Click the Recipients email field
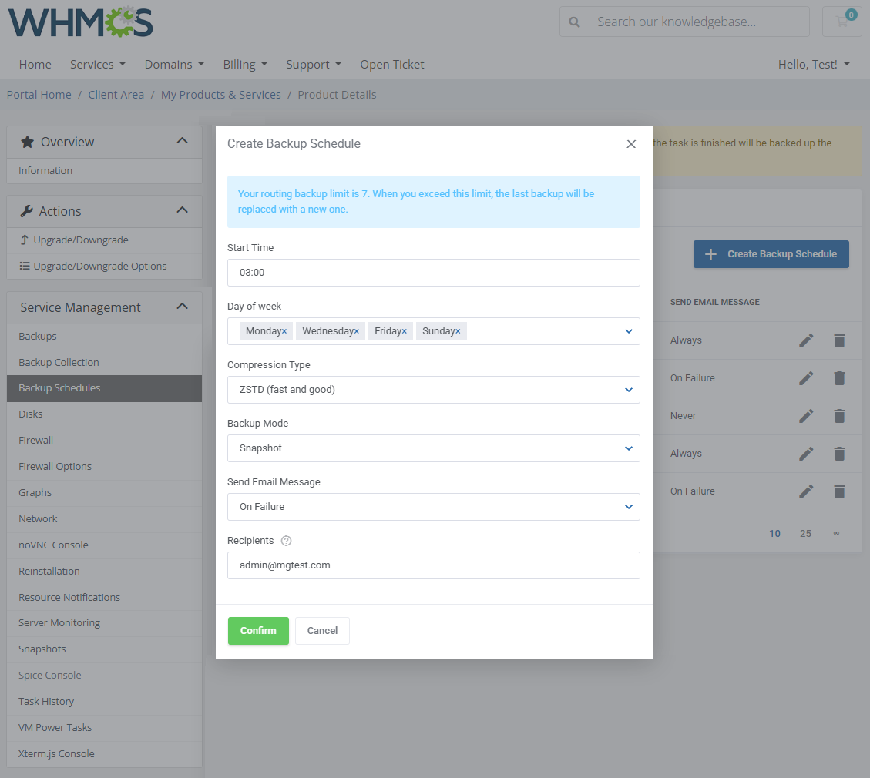 pos(433,565)
